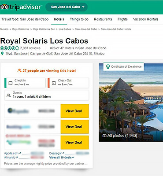Click #26 of 47 Hotels ranking link
Screen dimensions: 163x176
(x=78, y=48)
